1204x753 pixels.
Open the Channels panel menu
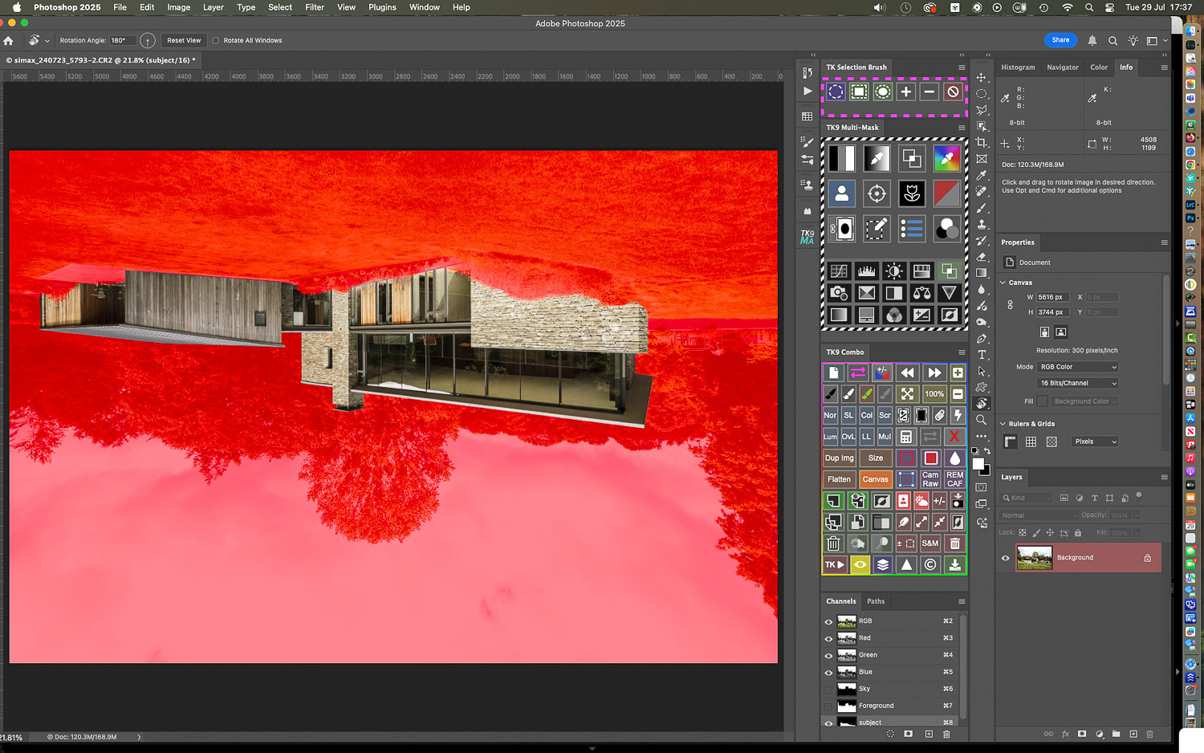962,601
